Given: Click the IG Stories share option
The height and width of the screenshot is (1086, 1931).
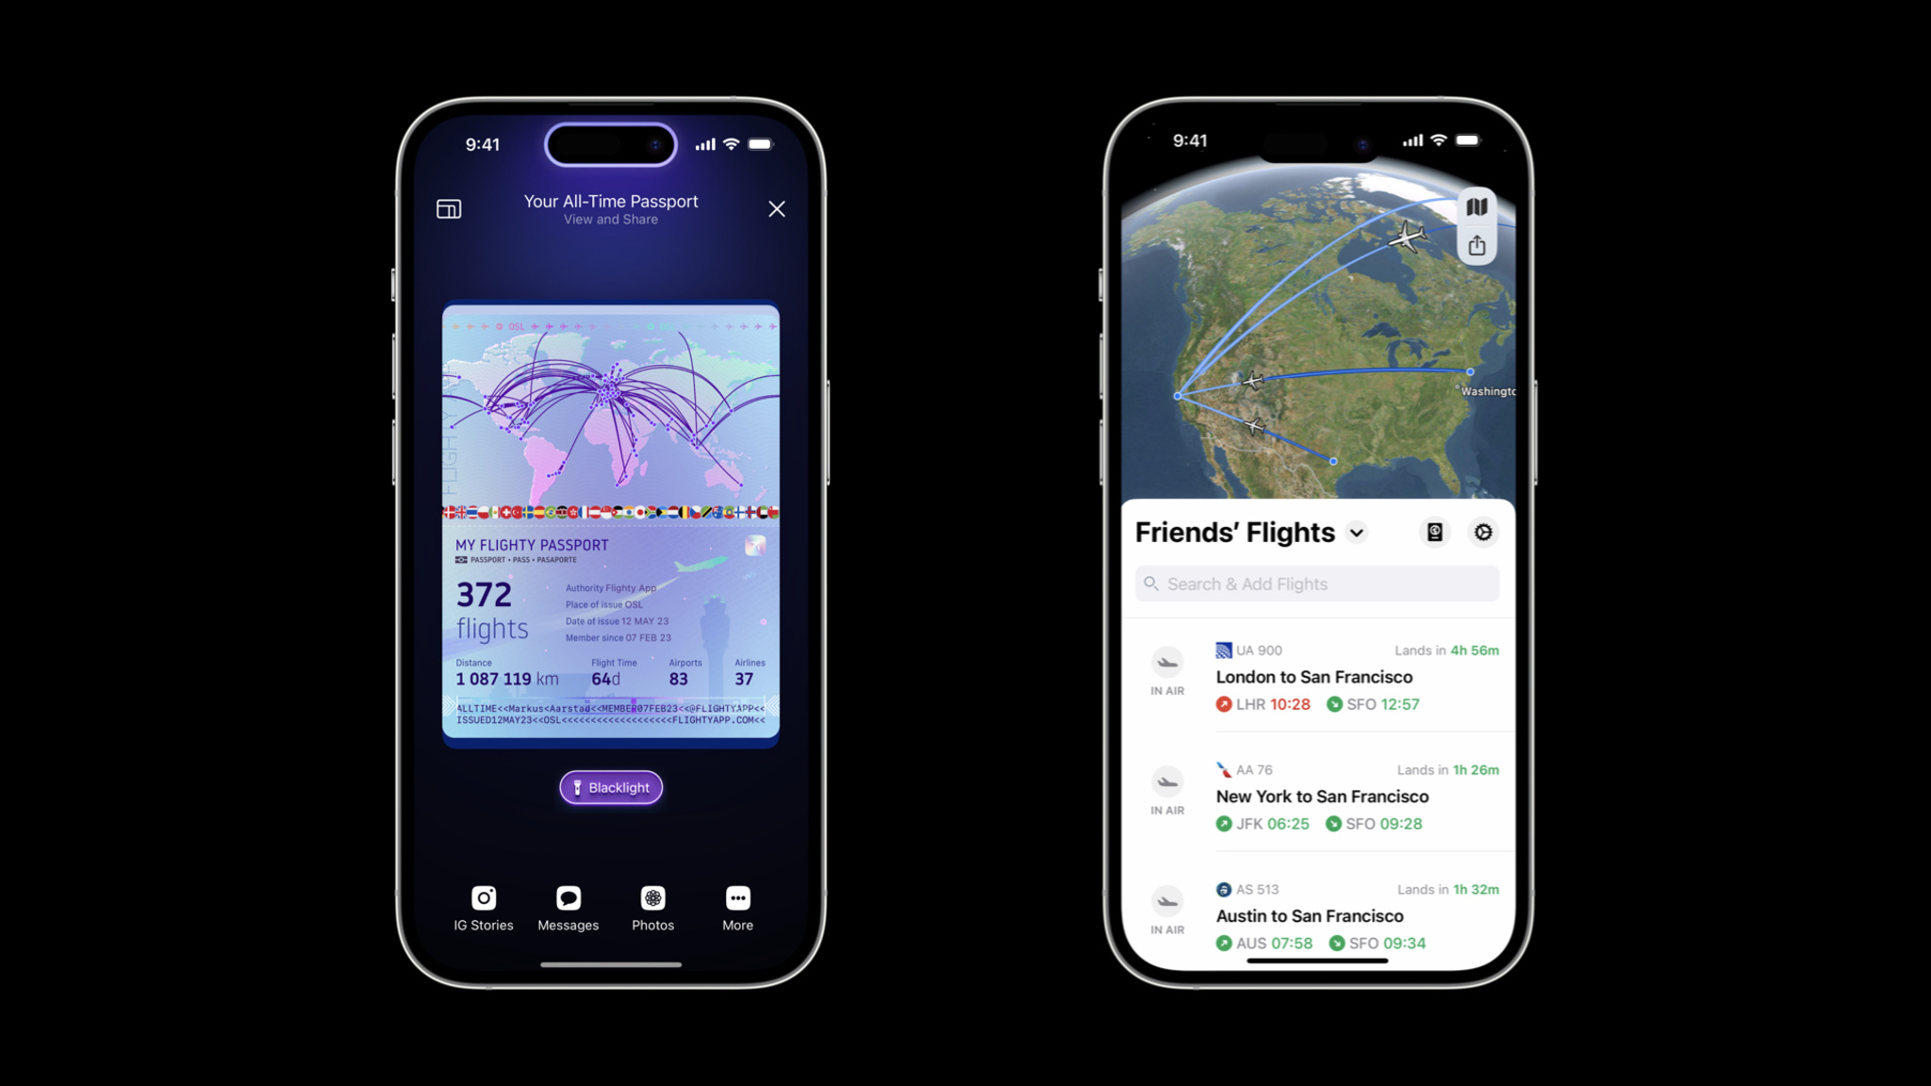Looking at the screenshot, I should point(484,906).
